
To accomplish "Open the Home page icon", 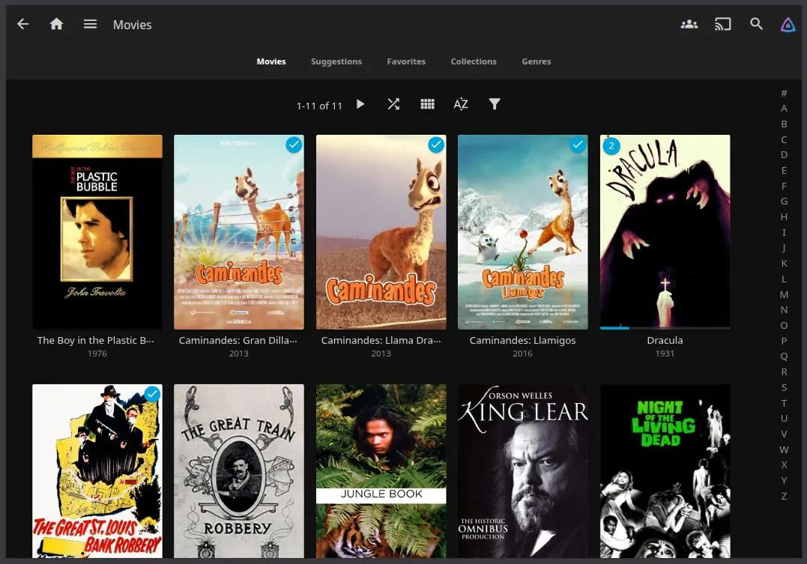I will click(57, 24).
